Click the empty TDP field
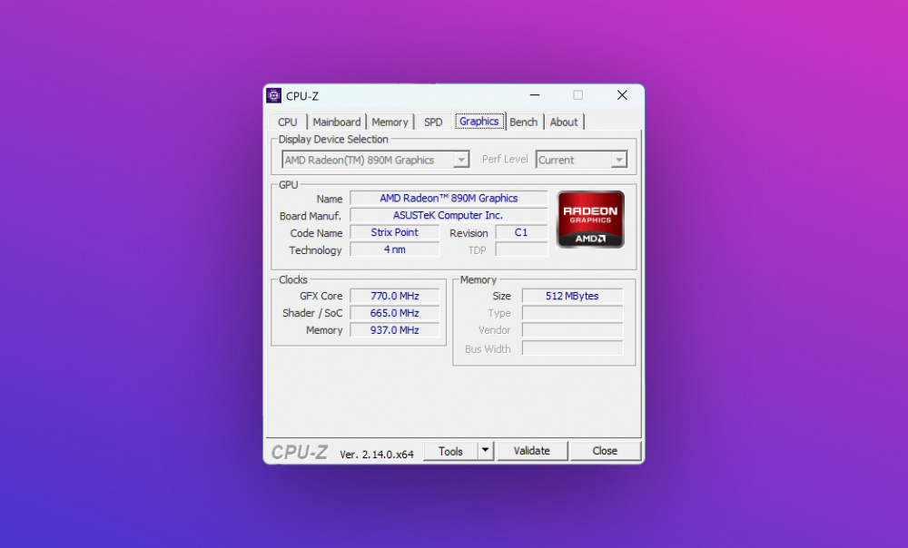This screenshot has height=548, width=908. click(x=521, y=250)
